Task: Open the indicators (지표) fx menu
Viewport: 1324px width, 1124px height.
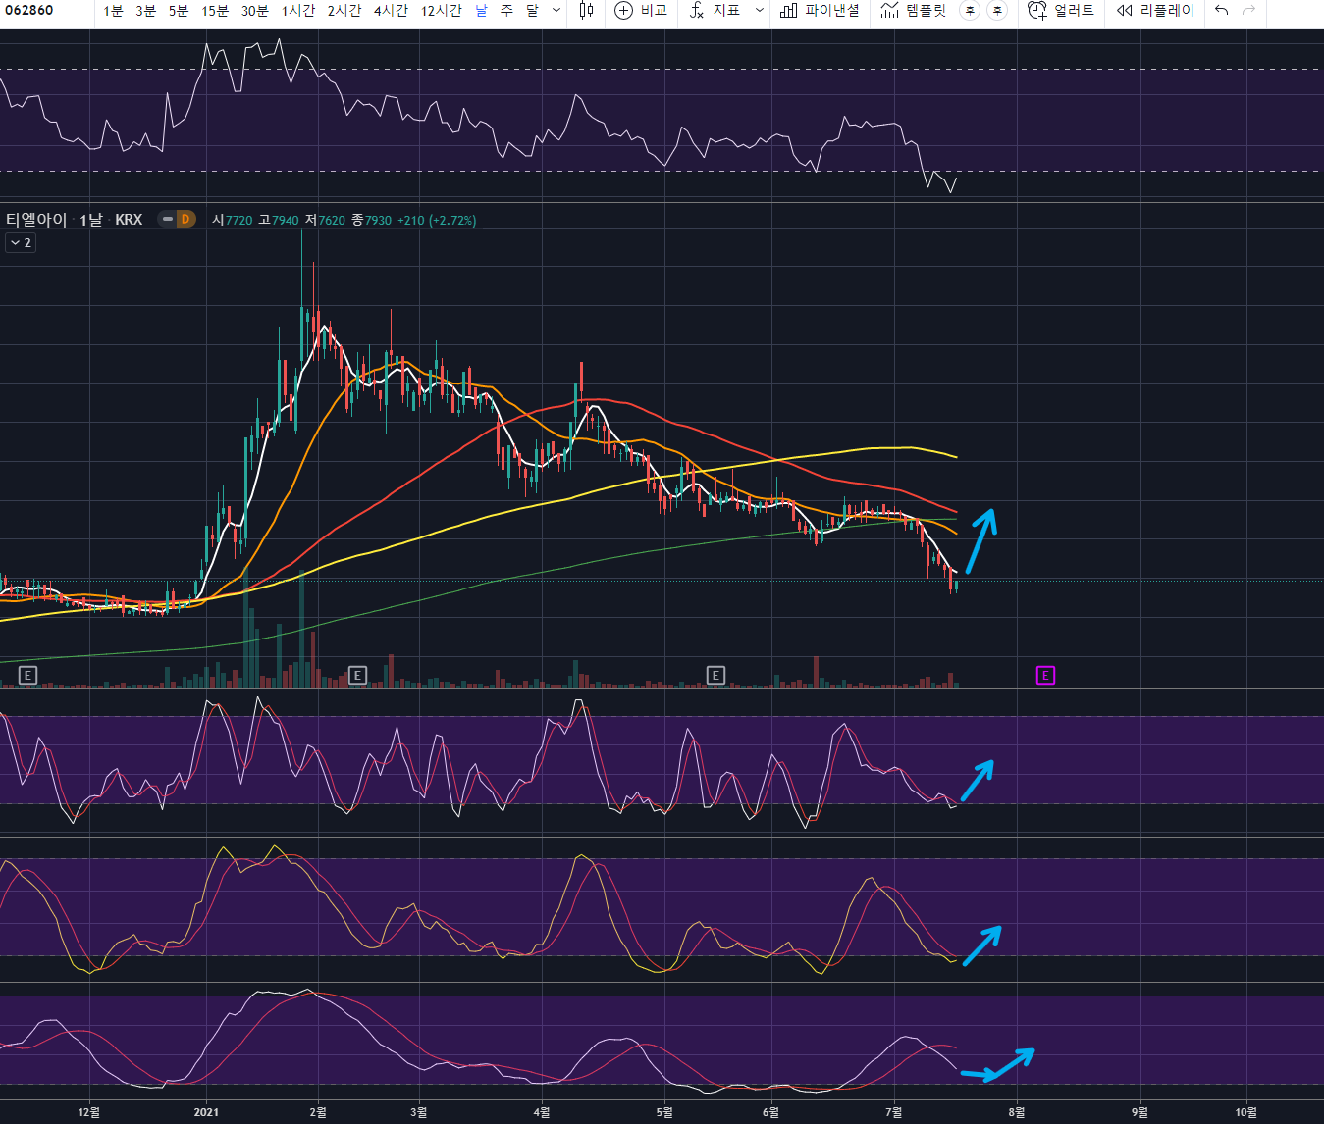Action: pyautogui.click(x=713, y=11)
